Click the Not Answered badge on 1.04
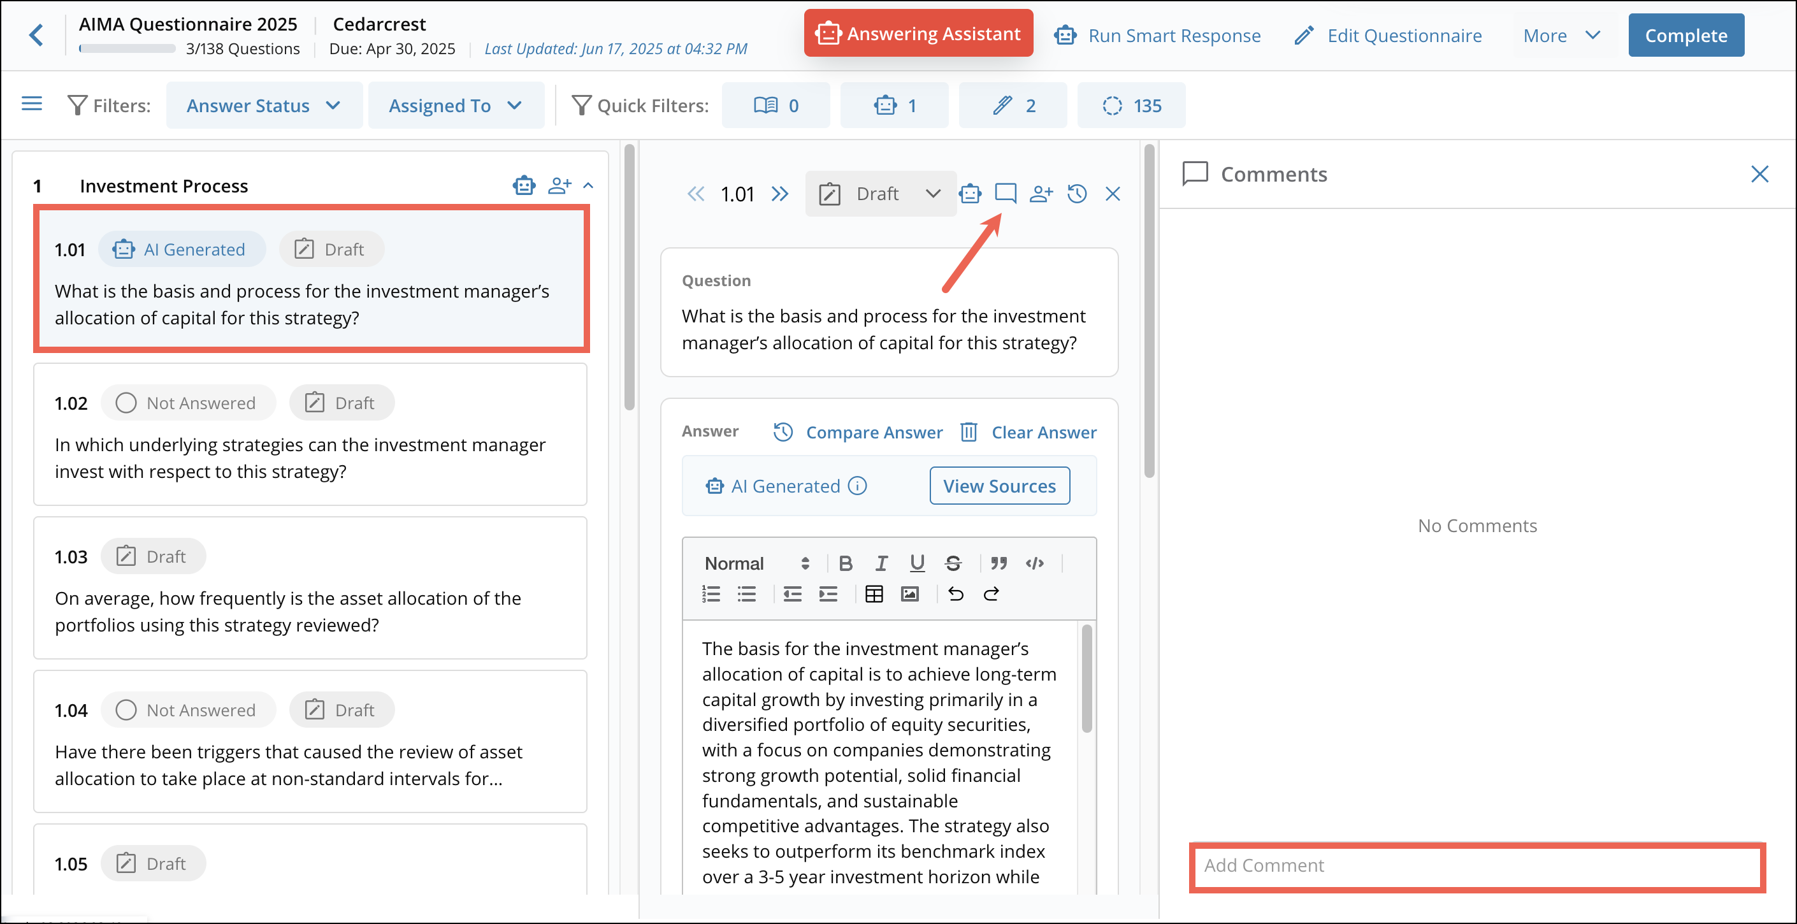Viewport: 1797px width, 924px height. pos(189,709)
